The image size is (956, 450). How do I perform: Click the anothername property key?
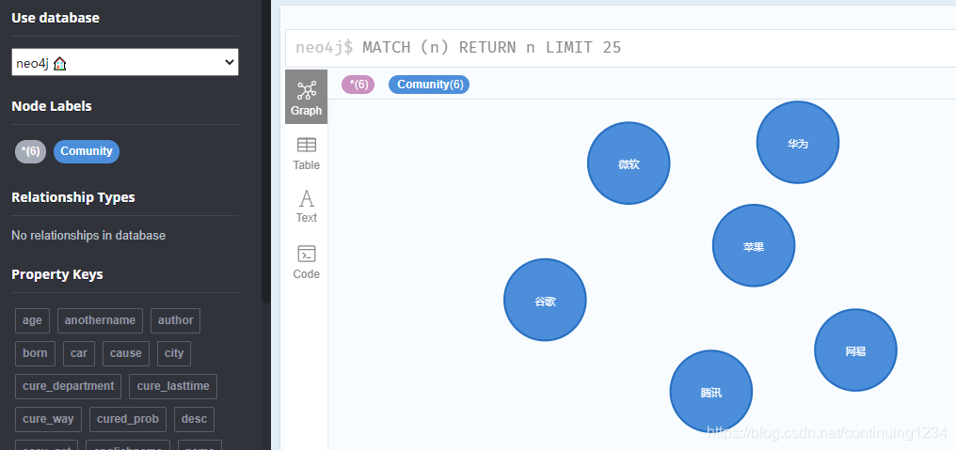[x=100, y=321]
